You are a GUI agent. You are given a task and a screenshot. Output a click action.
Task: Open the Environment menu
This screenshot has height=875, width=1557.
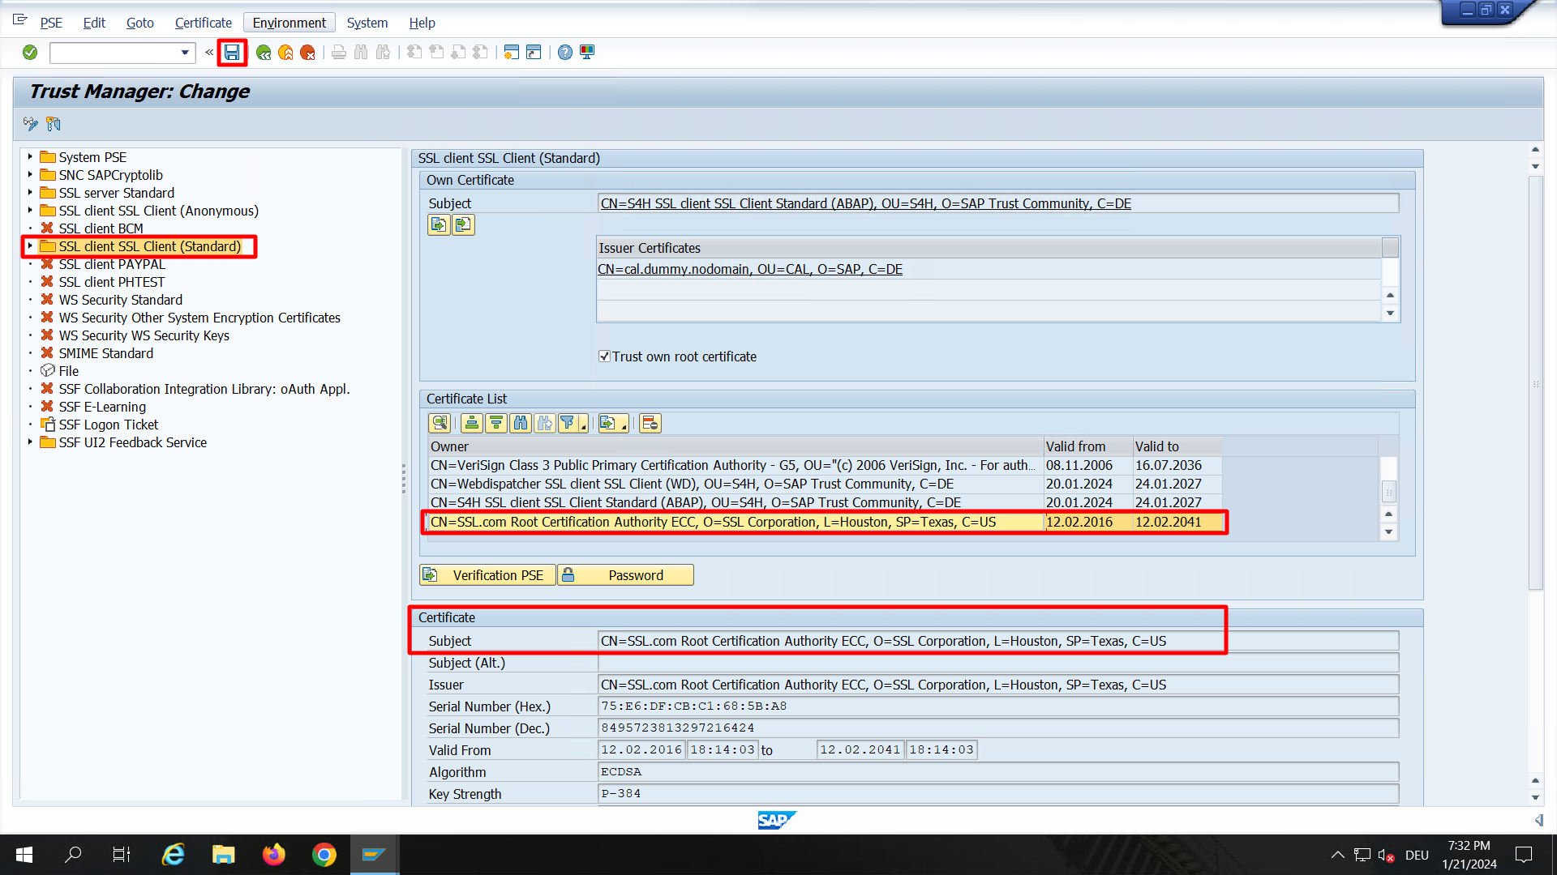[x=289, y=23]
